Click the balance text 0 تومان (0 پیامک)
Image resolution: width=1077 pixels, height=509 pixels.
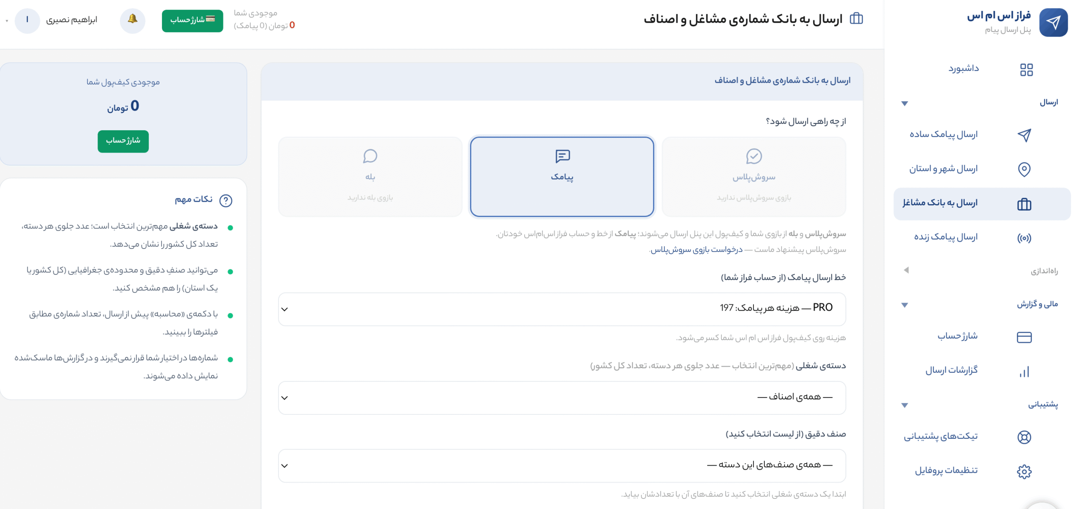(264, 26)
